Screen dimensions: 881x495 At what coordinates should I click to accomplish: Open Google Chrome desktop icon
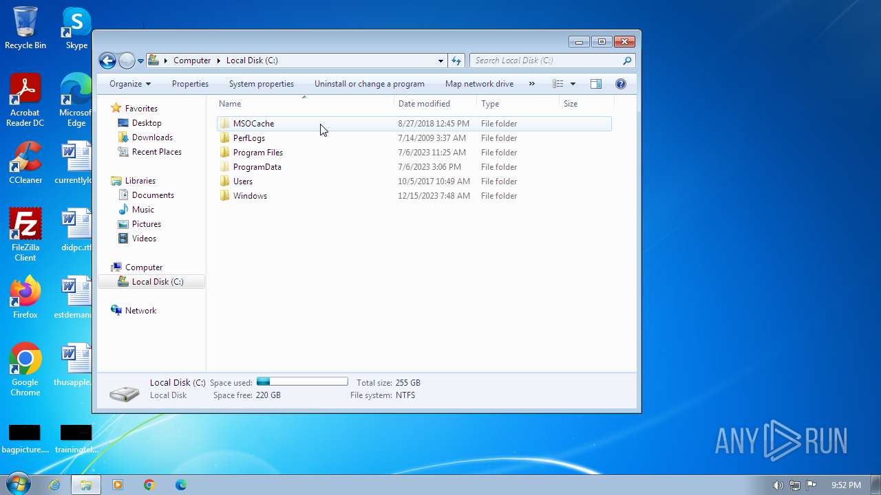pyautogui.click(x=25, y=370)
